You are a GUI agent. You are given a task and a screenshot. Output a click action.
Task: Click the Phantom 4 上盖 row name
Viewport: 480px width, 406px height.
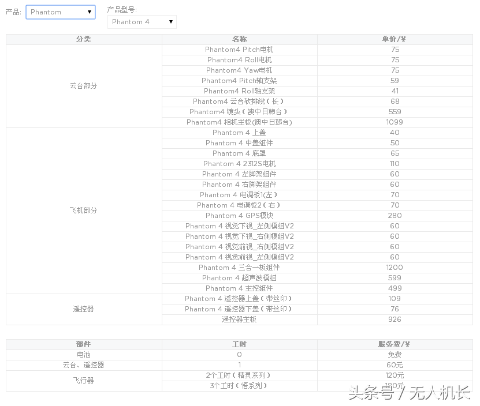(x=239, y=133)
